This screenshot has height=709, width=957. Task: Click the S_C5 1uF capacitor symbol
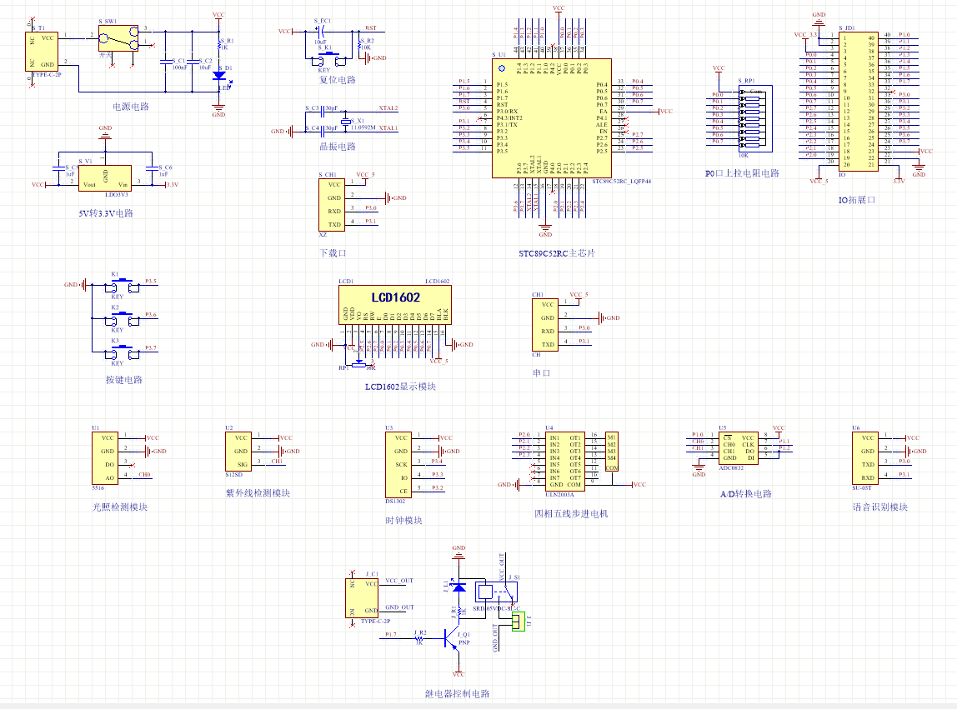tap(58, 167)
